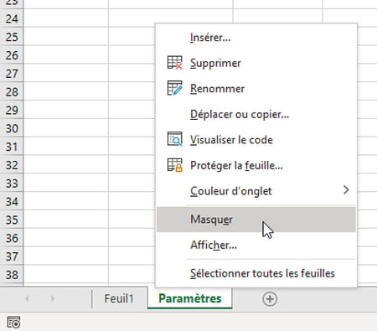Switch to the Feuil1 sheet tab
The image size is (377, 331).
[119, 298]
